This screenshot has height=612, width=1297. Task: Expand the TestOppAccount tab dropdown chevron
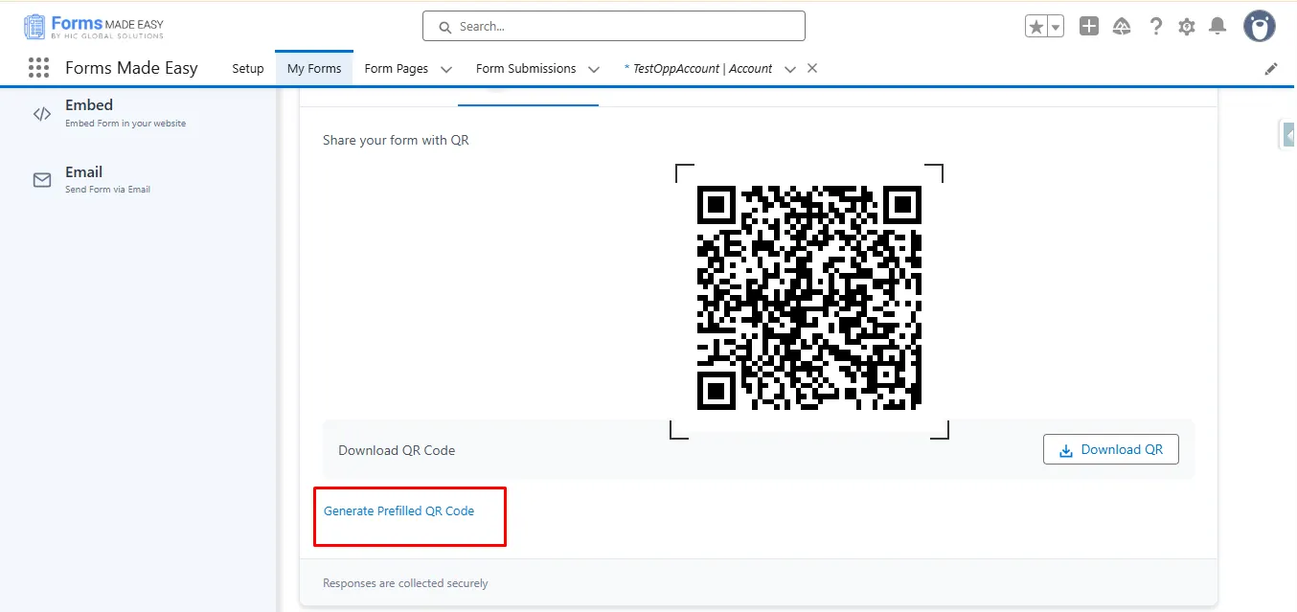(790, 69)
